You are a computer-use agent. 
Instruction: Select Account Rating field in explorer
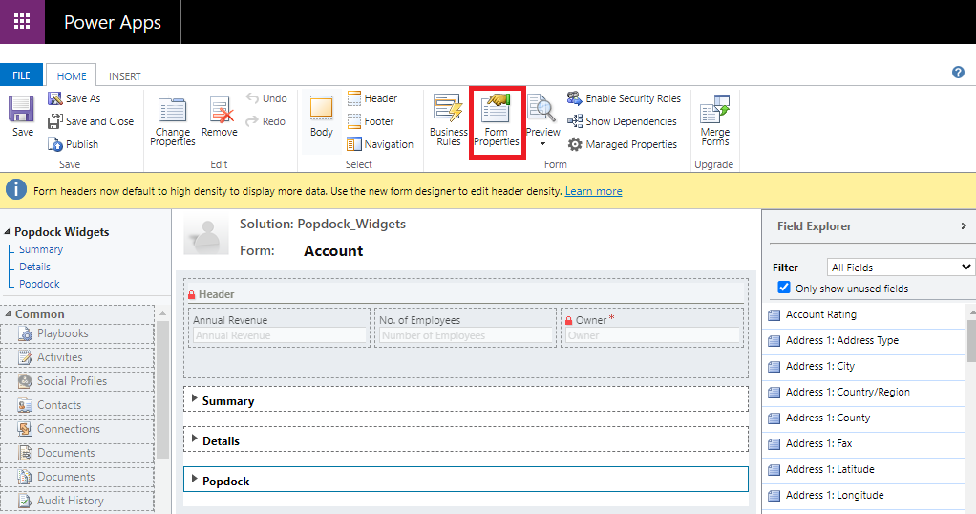point(865,314)
